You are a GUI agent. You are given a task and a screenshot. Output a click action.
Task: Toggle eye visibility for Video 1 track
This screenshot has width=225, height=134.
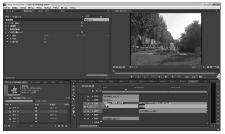point(85,104)
